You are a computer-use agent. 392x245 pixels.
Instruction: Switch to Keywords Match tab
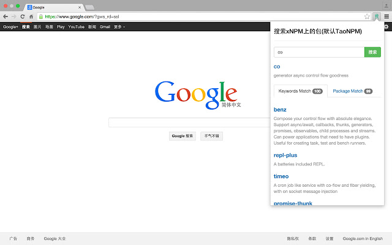point(301,91)
